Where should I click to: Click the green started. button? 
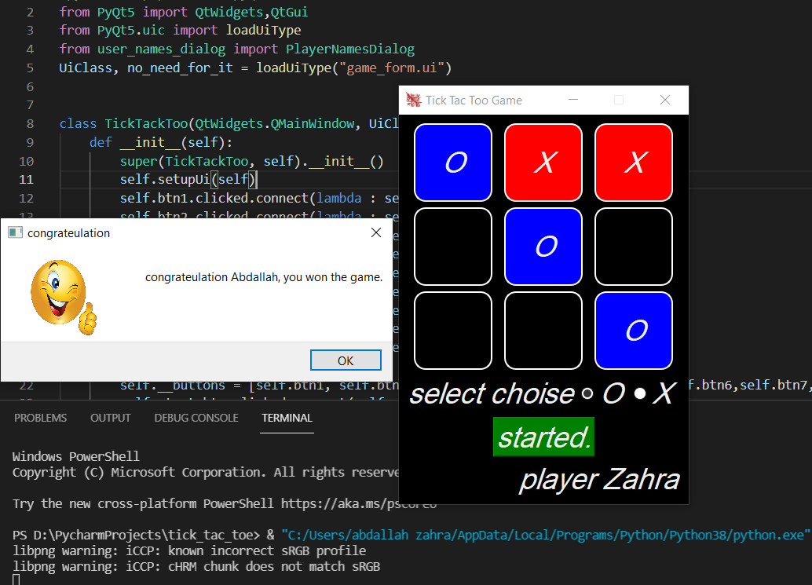(x=543, y=437)
